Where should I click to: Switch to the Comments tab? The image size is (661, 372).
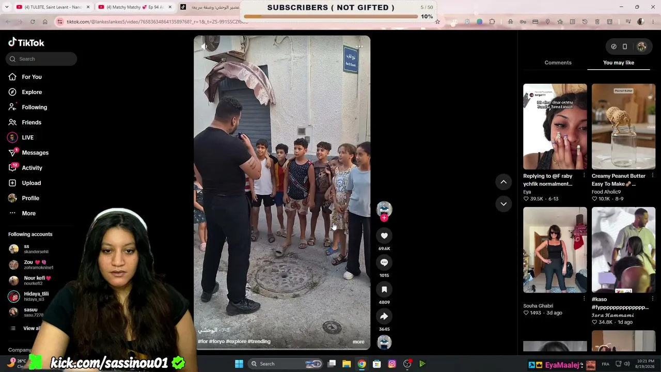point(558,63)
